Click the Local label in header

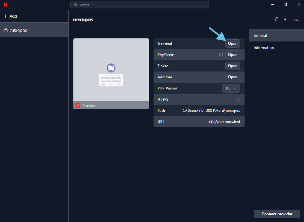(x=296, y=19)
